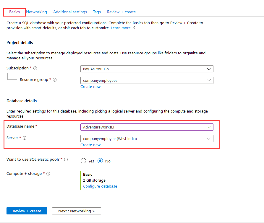Screen dimensions: 264x223
Task: Click Create new under Resource group
Action: click(x=90, y=87)
